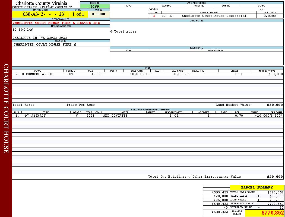The height and width of the screenshot is (217, 285).
Task: Click the 2021 year cell for asphalt
Action: pyautogui.click(x=90, y=116)
